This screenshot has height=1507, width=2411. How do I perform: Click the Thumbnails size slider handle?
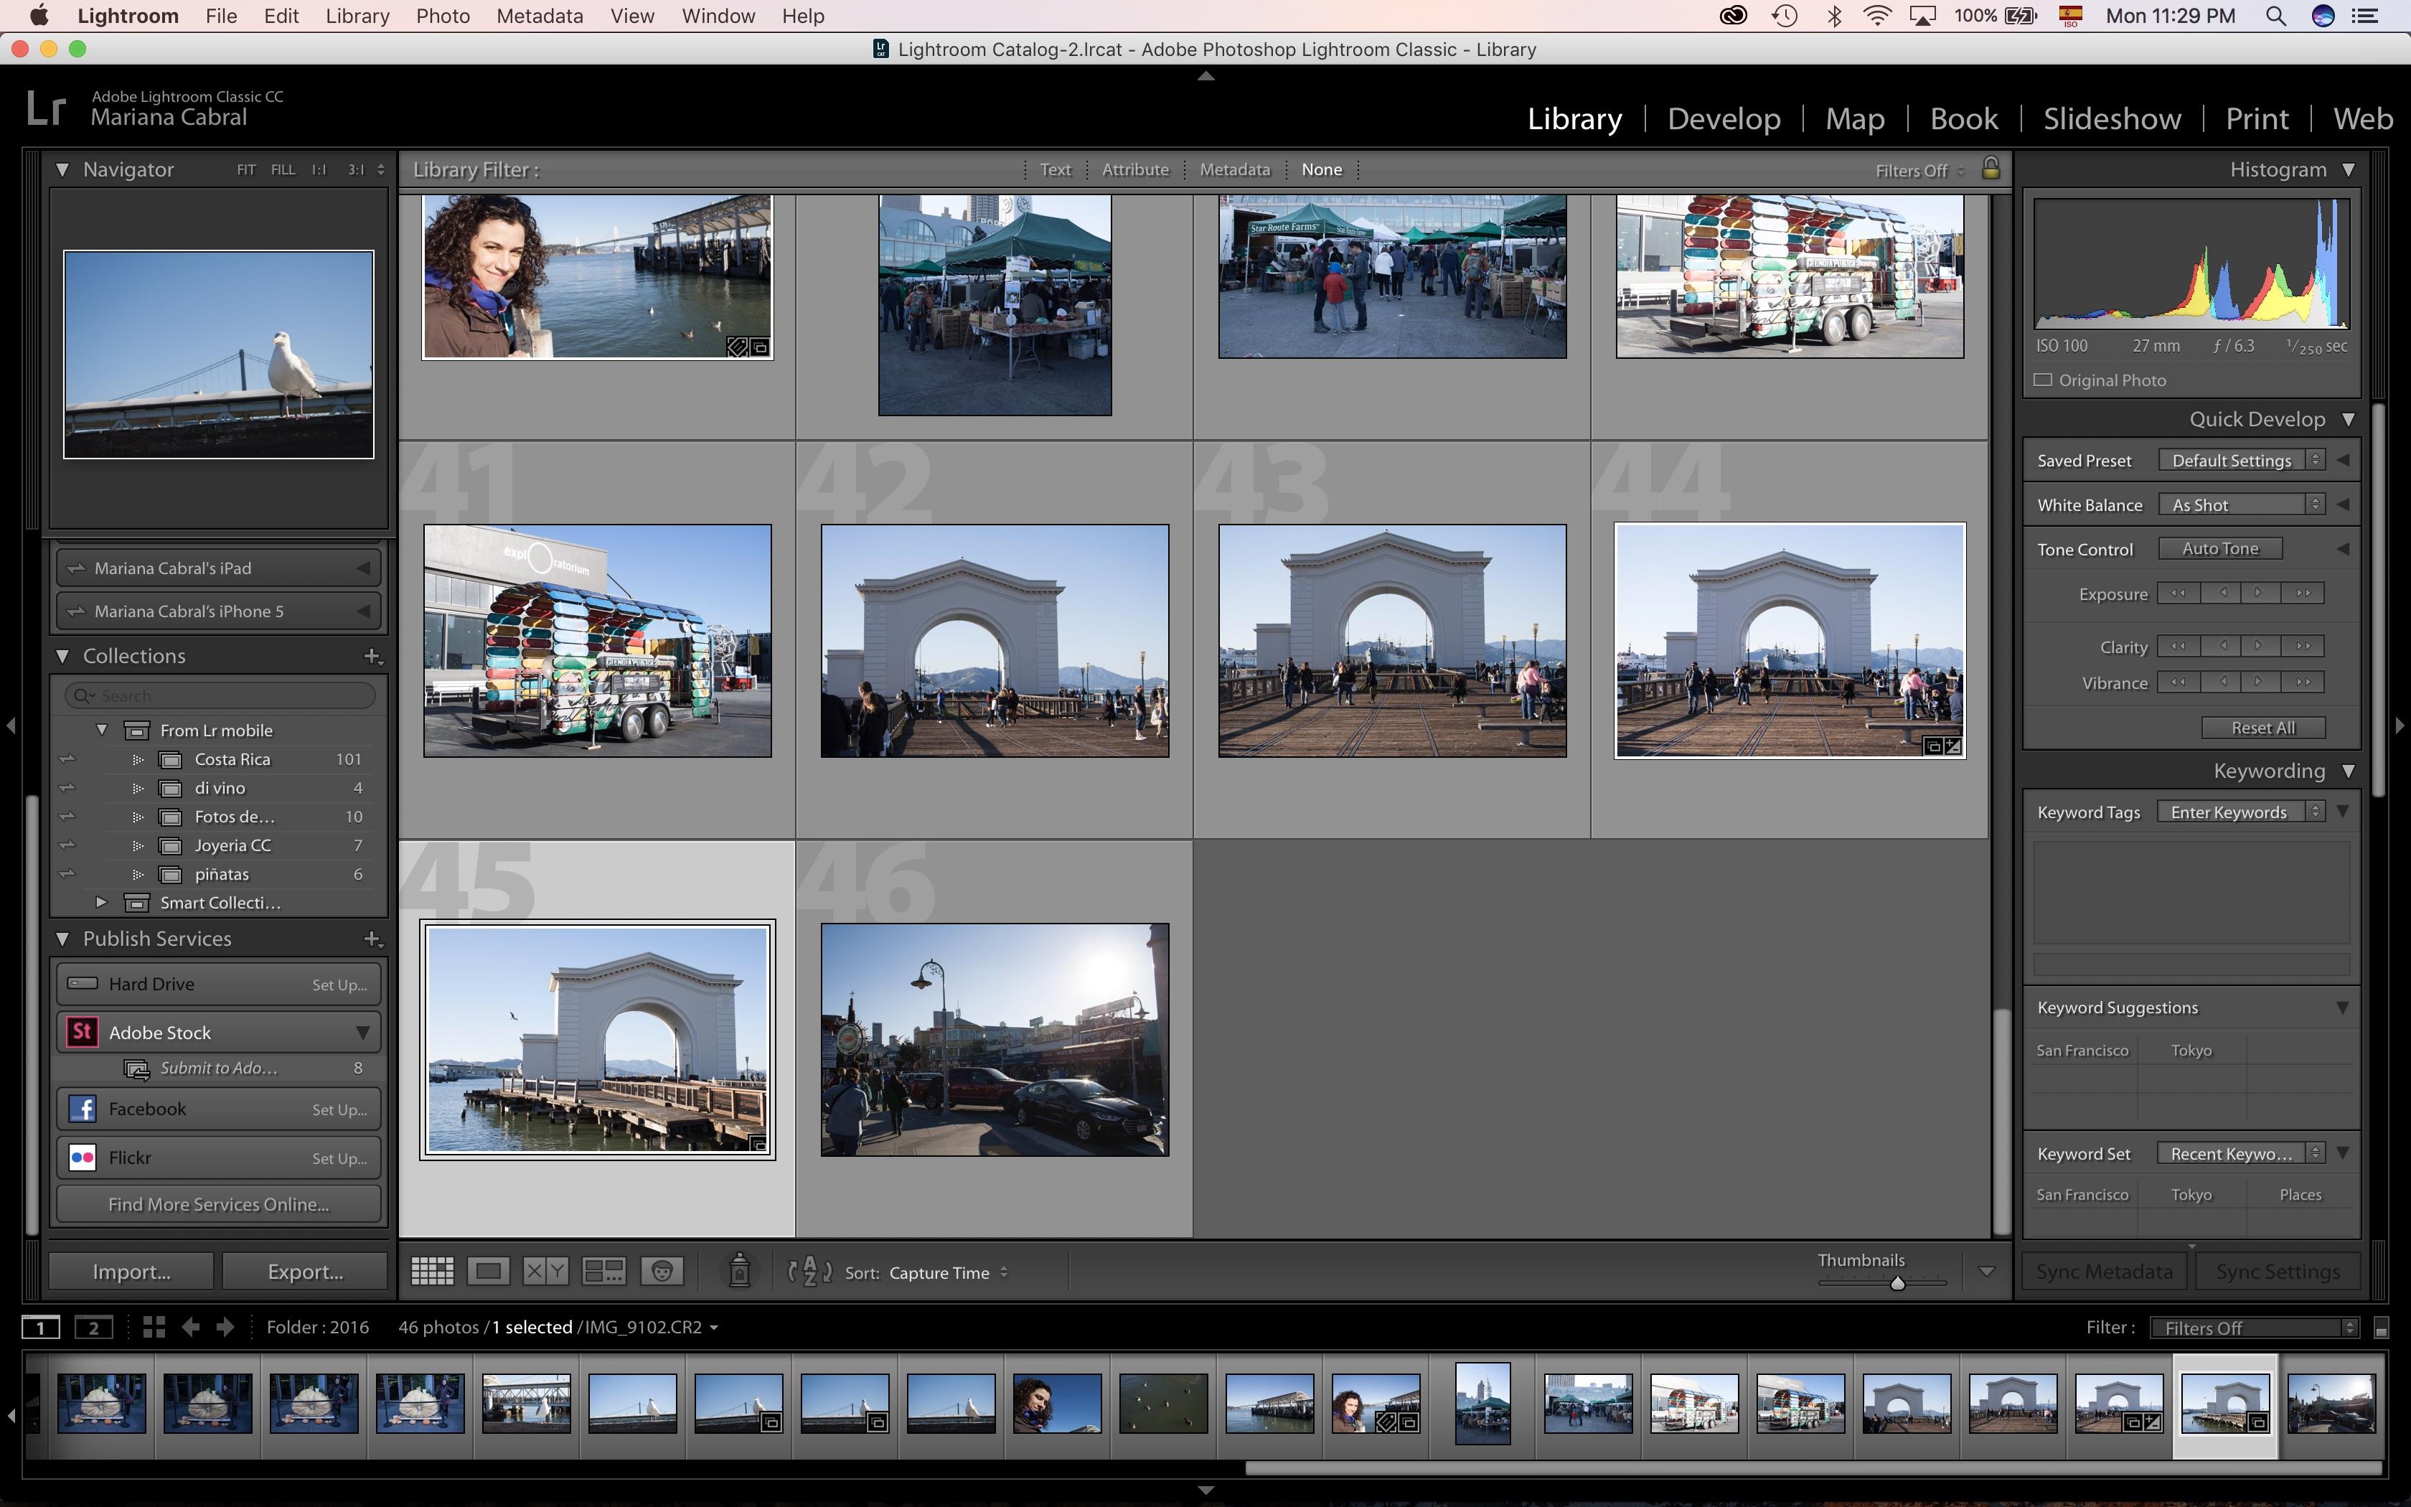click(x=1897, y=1283)
